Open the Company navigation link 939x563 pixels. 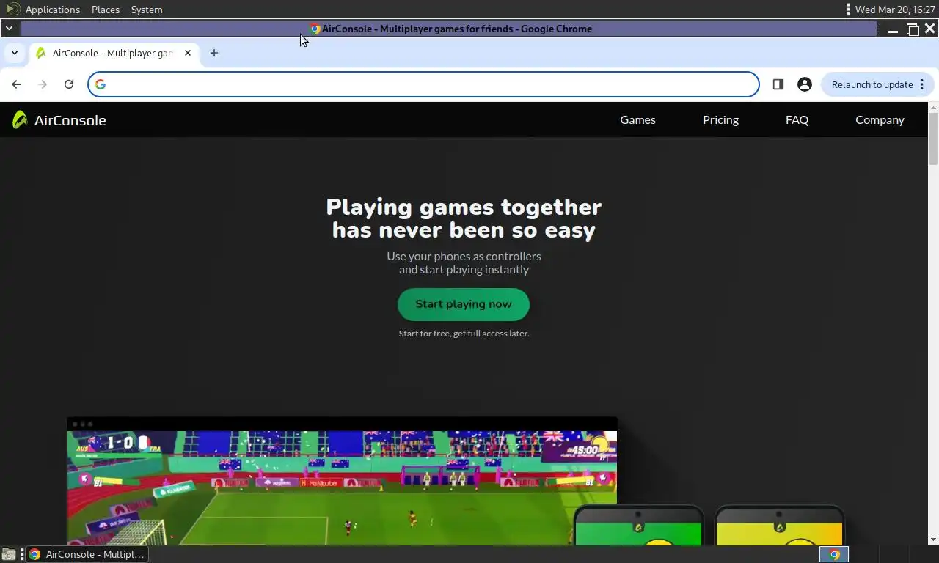[x=880, y=119]
